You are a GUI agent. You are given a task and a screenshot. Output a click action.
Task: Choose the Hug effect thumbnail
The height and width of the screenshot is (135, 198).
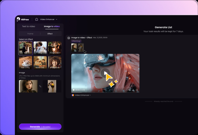coord(40,48)
